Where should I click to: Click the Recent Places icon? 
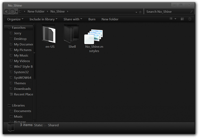coord(11,94)
